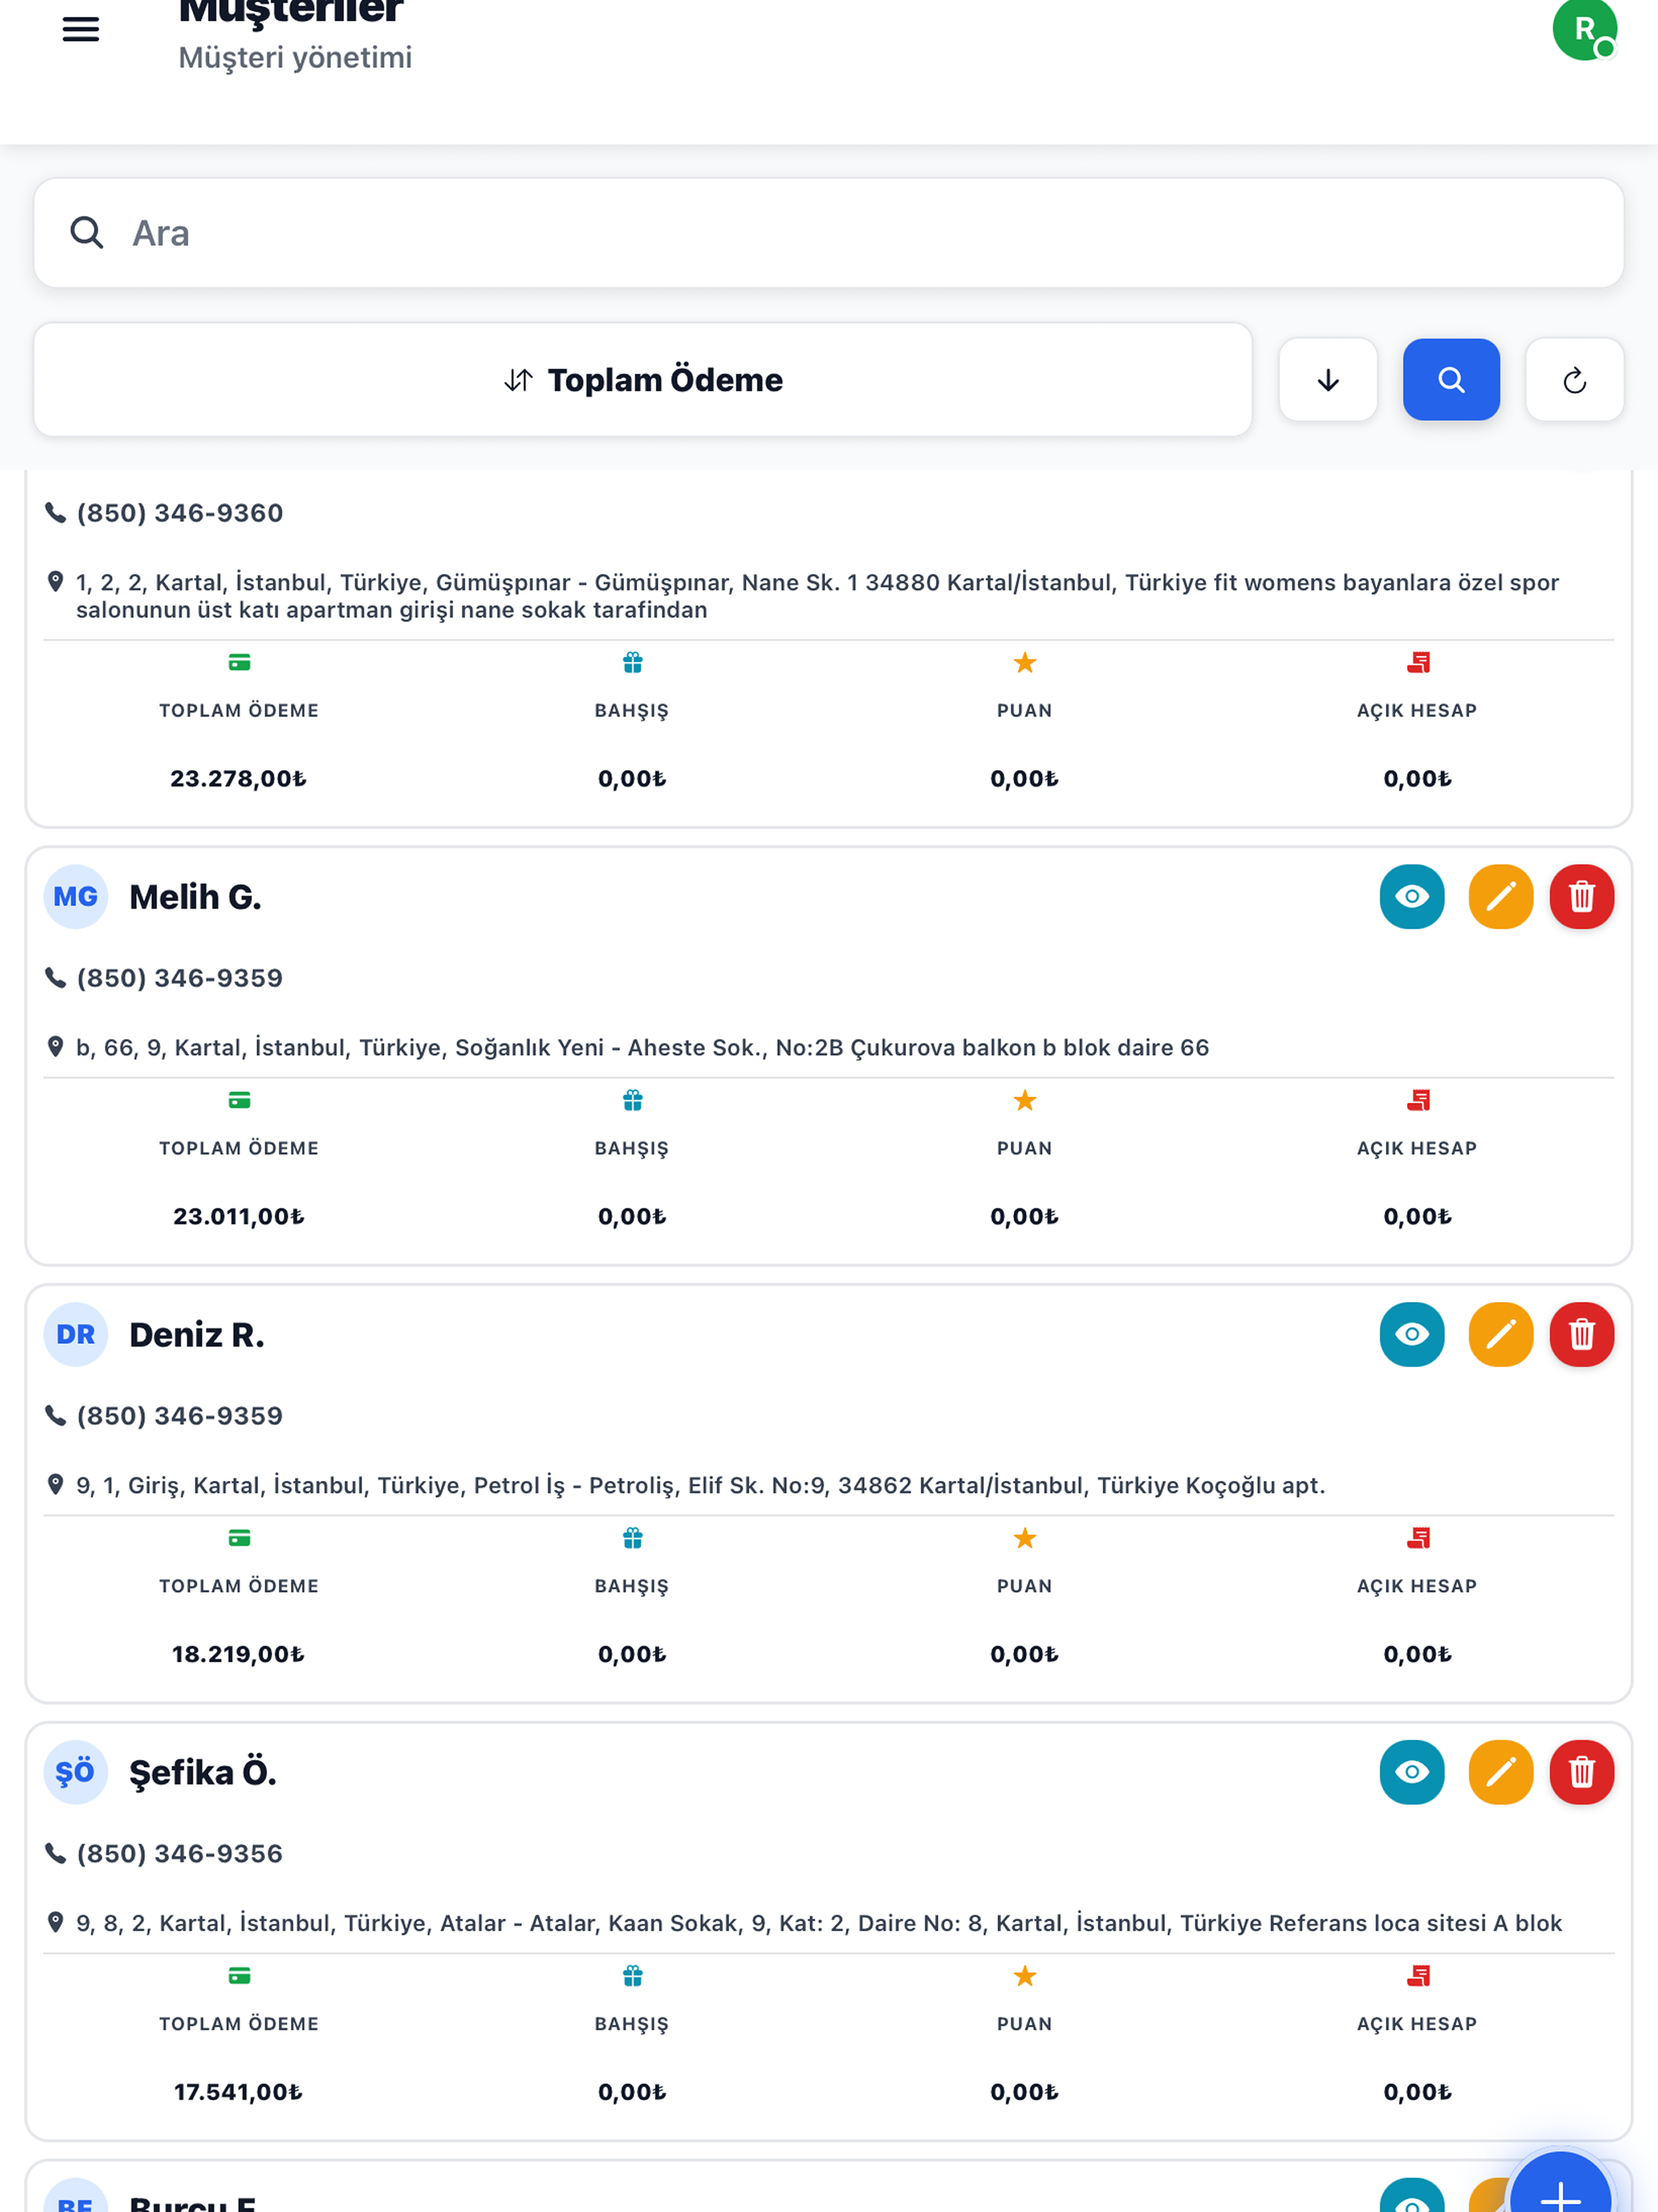Open the Toplam Ödeme sort dropdown
Image resolution: width=1658 pixels, height=2212 pixels.
click(643, 380)
